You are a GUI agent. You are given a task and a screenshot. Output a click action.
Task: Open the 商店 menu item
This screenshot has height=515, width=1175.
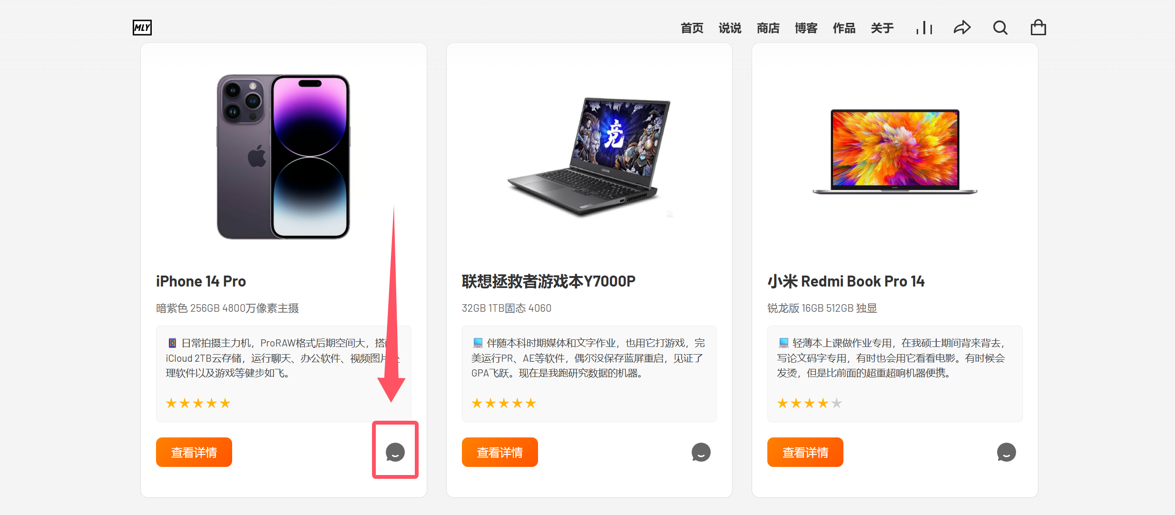click(768, 28)
